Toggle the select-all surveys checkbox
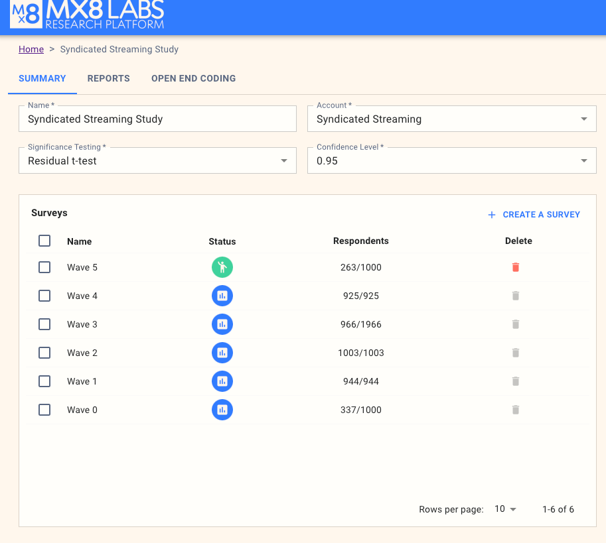This screenshot has width=606, height=543. (x=44, y=241)
